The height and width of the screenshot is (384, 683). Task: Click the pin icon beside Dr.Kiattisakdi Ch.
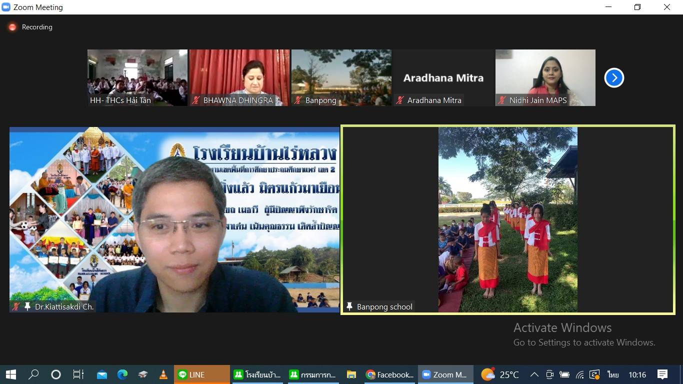pyautogui.click(x=27, y=306)
